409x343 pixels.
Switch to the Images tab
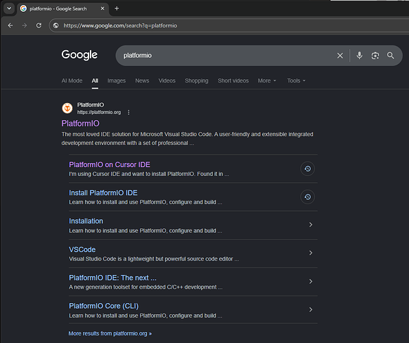[x=117, y=80]
